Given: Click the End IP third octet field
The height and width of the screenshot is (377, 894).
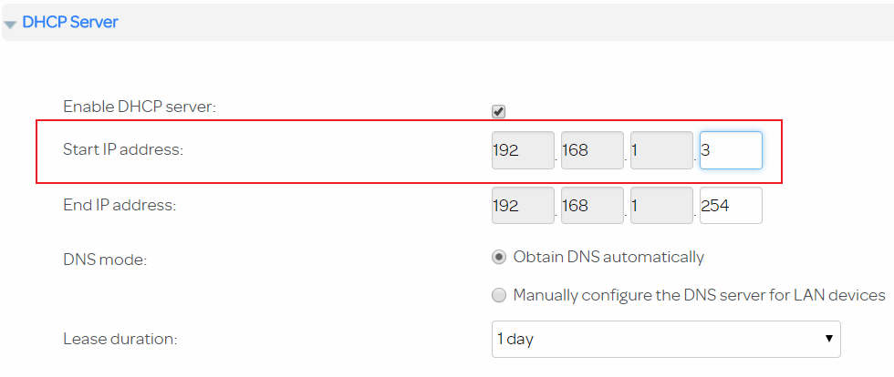Looking at the screenshot, I should pos(661,206).
